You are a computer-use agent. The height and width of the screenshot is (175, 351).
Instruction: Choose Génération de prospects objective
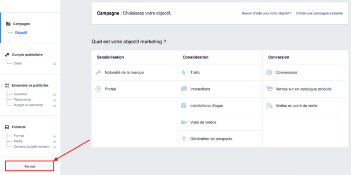[220, 139]
